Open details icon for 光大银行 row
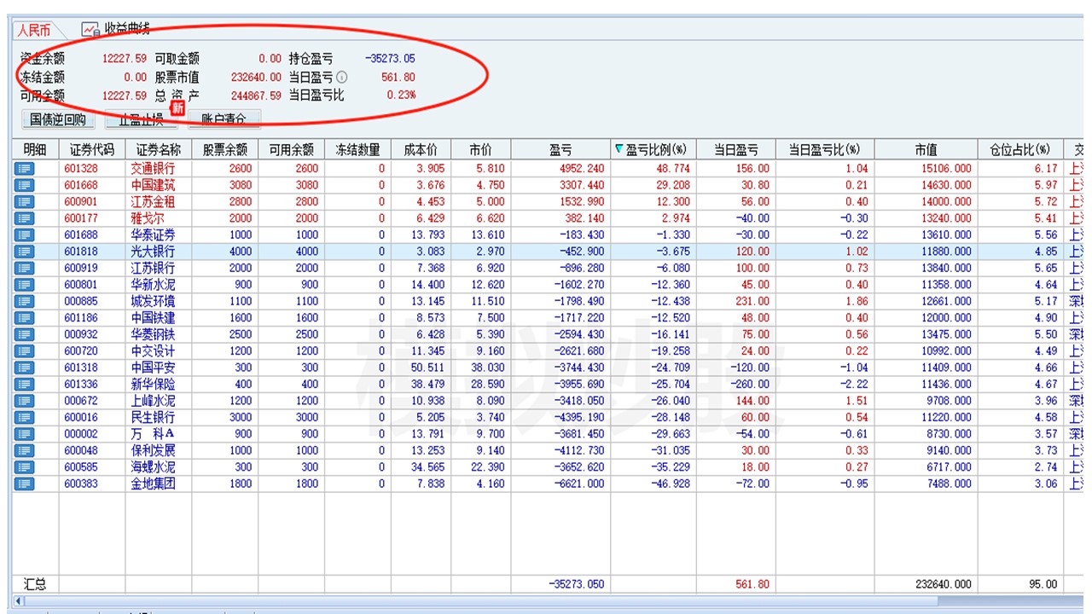 tap(24, 252)
